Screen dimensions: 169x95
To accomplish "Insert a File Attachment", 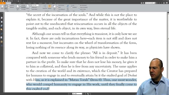I will [83, 5].
